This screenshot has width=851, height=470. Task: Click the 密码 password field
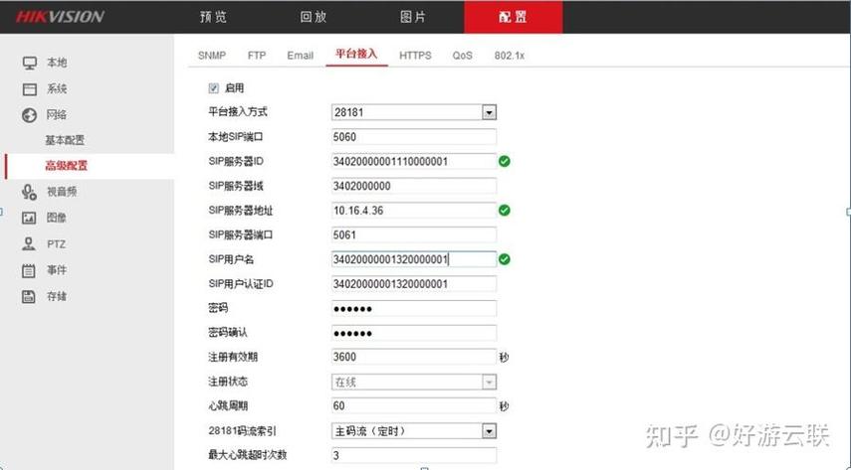click(414, 308)
